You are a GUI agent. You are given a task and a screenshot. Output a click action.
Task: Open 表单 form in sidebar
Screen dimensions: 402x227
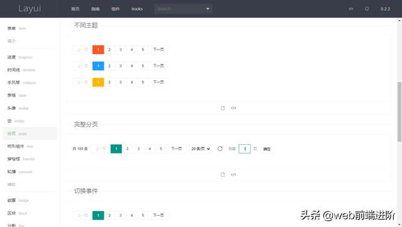point(30,28)
